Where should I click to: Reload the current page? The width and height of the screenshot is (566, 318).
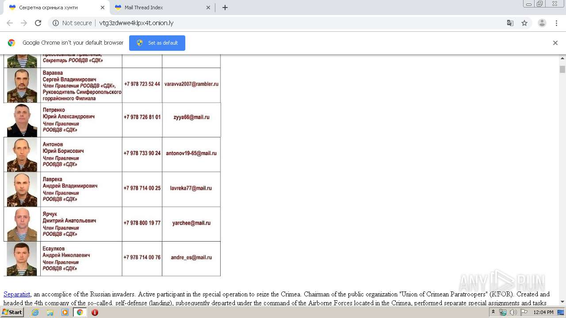(x=38, y=23)
